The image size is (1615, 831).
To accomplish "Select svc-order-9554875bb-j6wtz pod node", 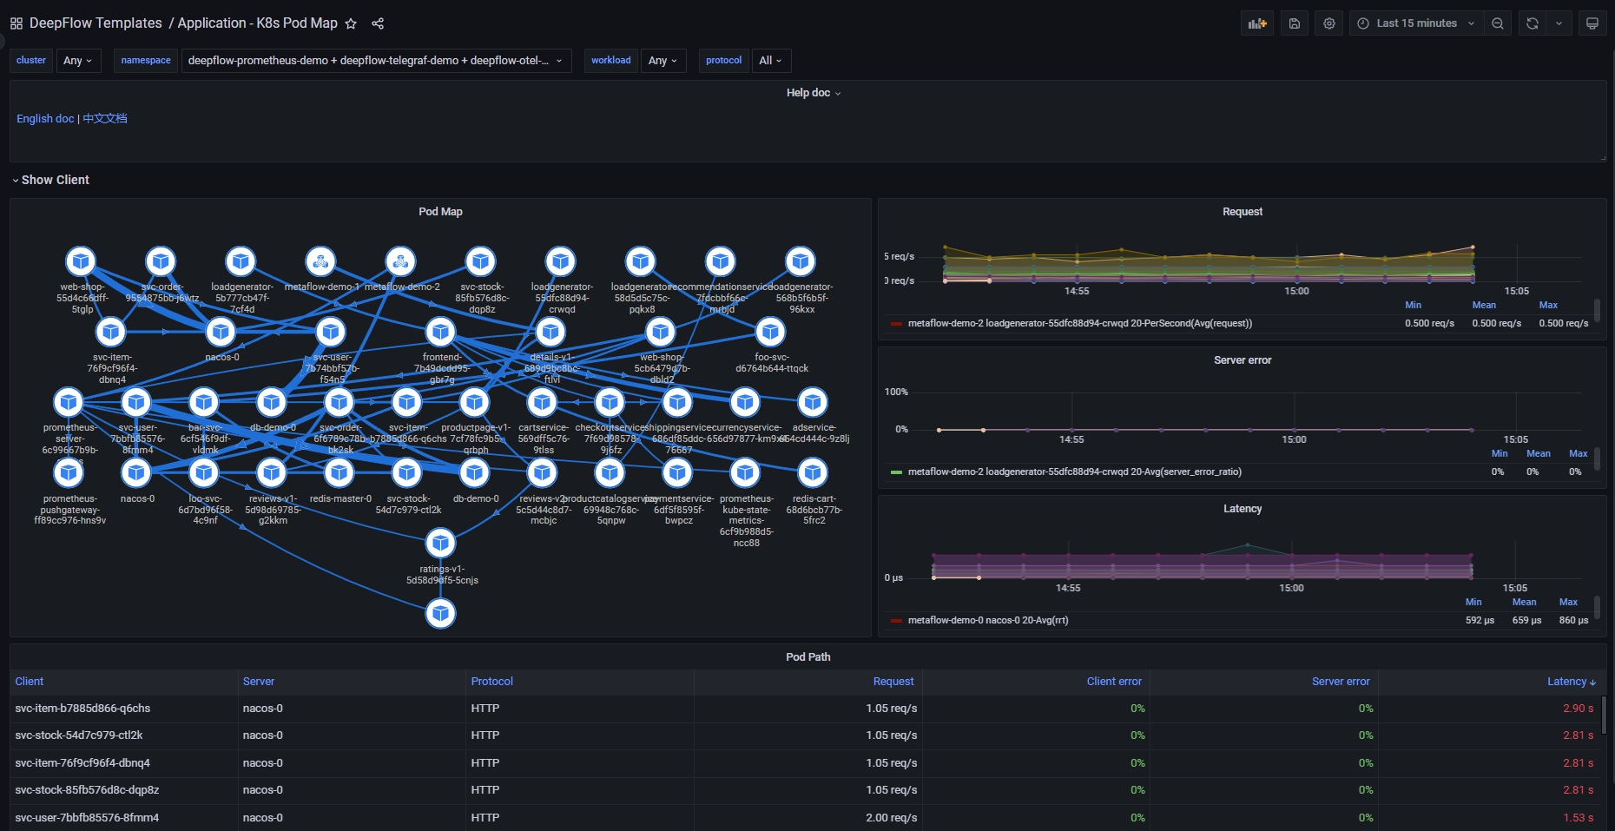I will click(161, 261).
